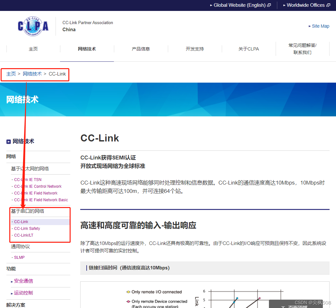
Task: Click the 基于以太网的网络 sidebar heading
Action: (30, 169)
